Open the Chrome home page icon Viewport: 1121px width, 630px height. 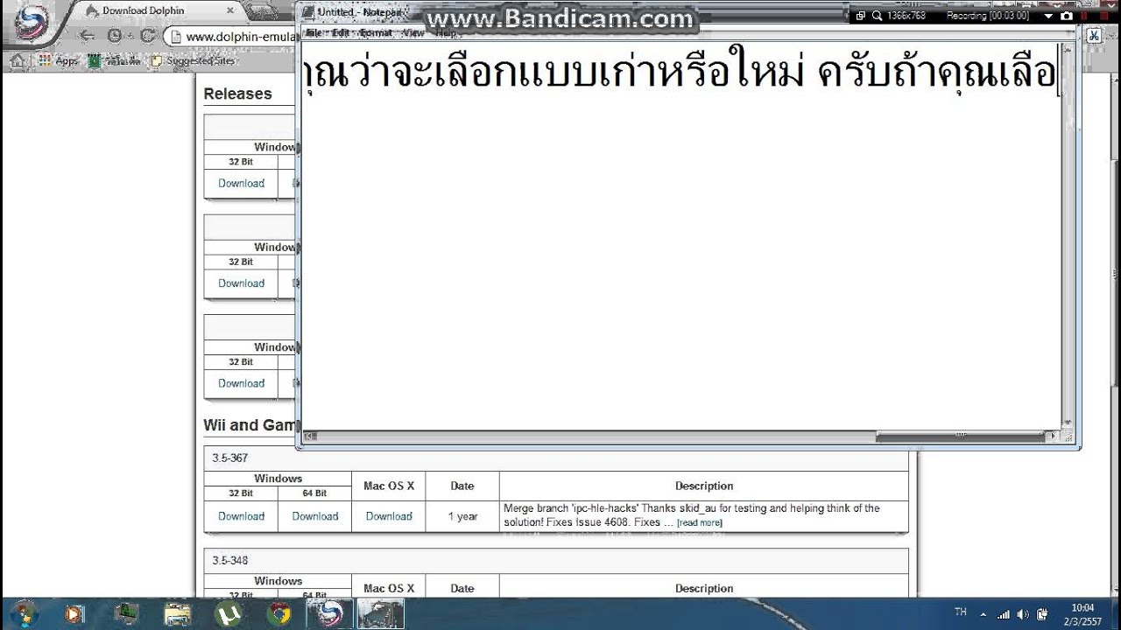[x=17, y=60]
